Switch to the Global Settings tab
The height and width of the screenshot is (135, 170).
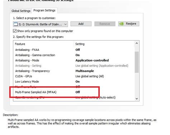[21, 11]
